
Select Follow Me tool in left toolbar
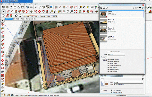coord(3,72)
